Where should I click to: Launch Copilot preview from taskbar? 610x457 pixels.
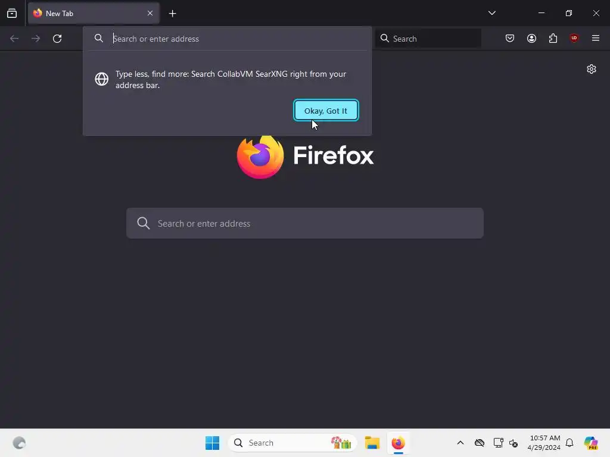coord(591,443)
